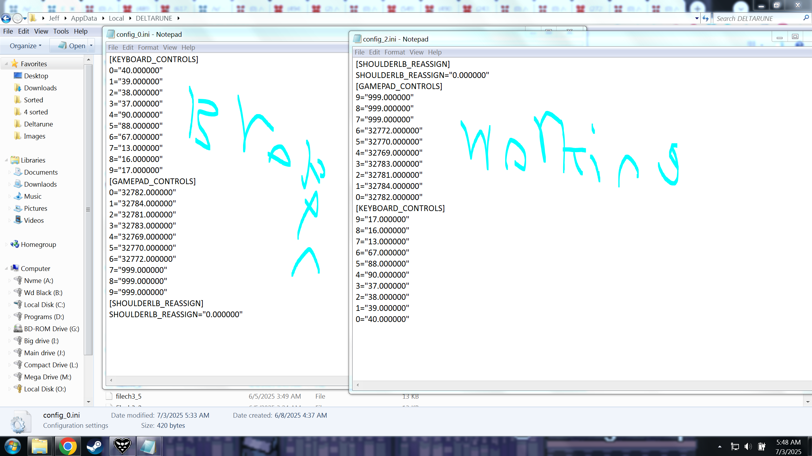The height and width of the screenshot is (456, 812).
Task: Click the Forward navigation arrow in Explorer
Action: coord(17,18)
